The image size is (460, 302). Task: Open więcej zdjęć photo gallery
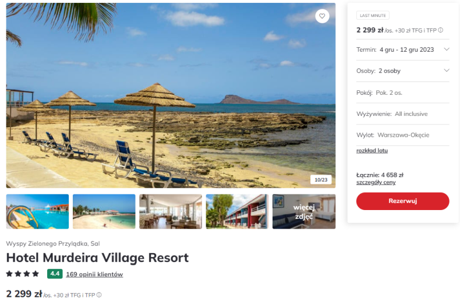(x=304, y=211)
